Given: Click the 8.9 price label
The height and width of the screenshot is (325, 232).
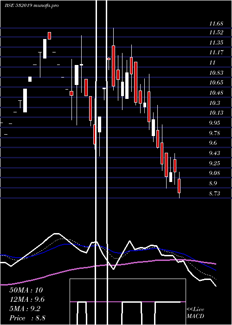Looking at the screenshot, I should tap(213, 183).
